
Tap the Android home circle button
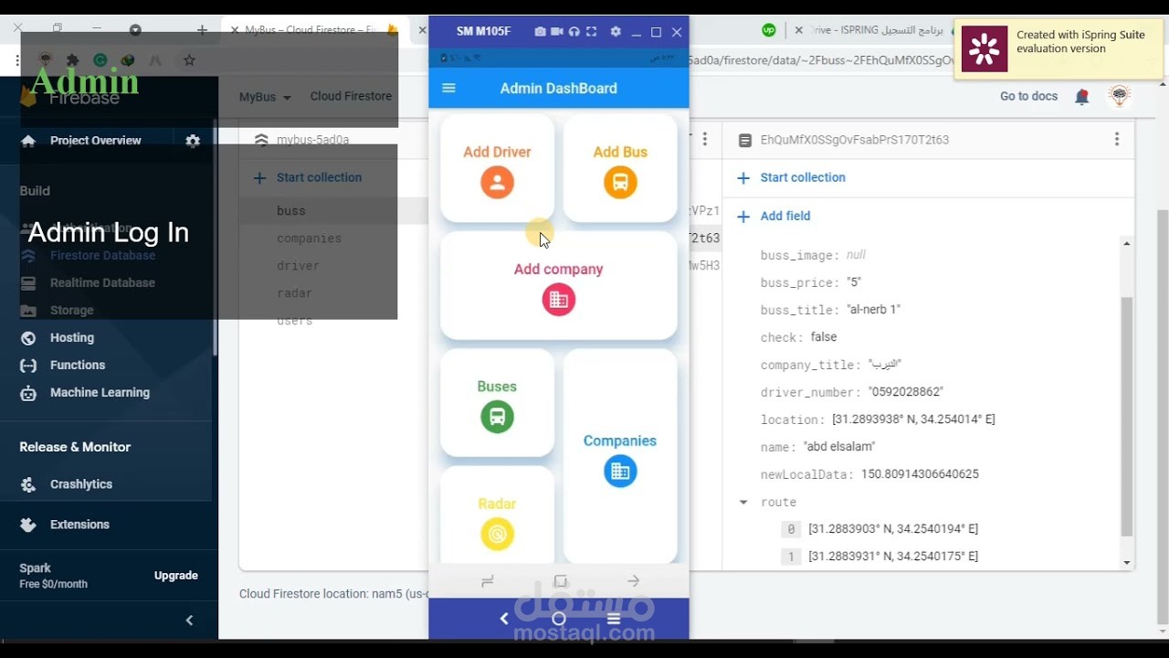point(559,619)
